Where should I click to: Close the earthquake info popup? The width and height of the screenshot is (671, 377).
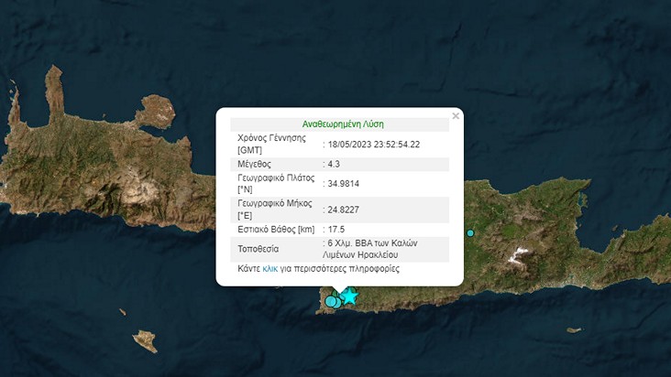456,116
